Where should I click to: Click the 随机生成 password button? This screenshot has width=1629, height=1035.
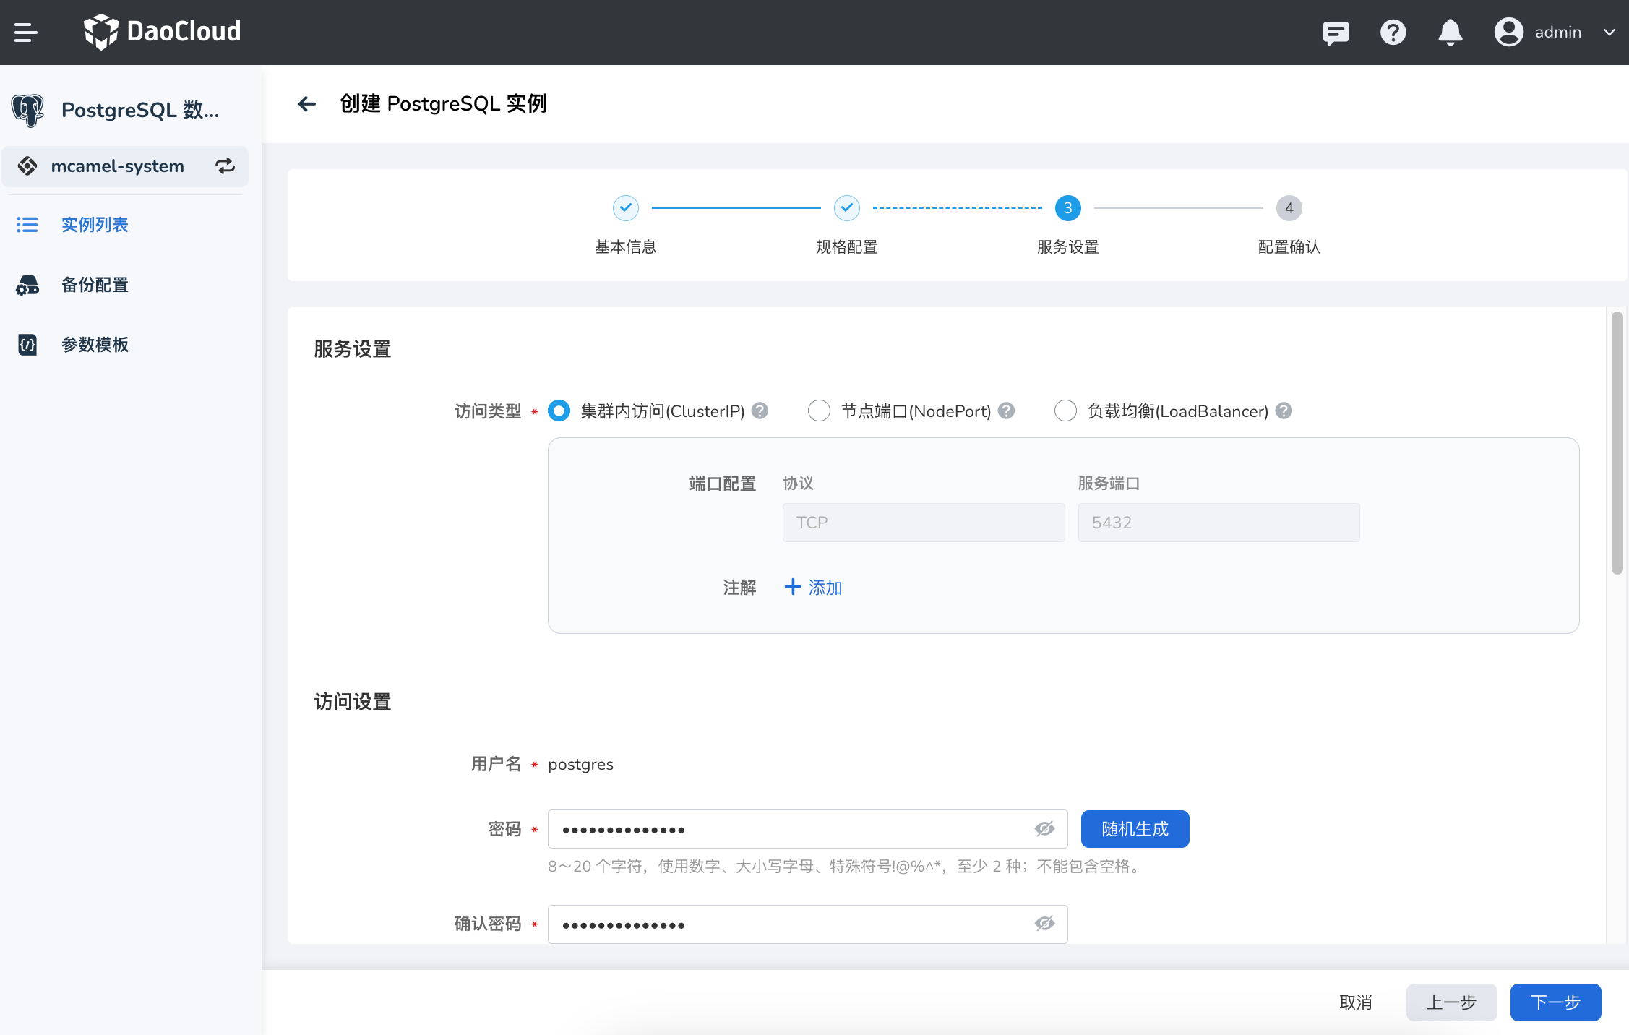[1135, 829]
